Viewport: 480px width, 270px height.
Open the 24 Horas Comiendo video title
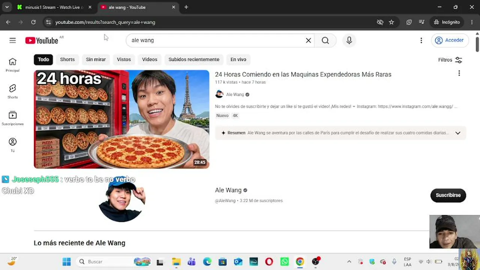pyautogui.click(x=303, y=74)
